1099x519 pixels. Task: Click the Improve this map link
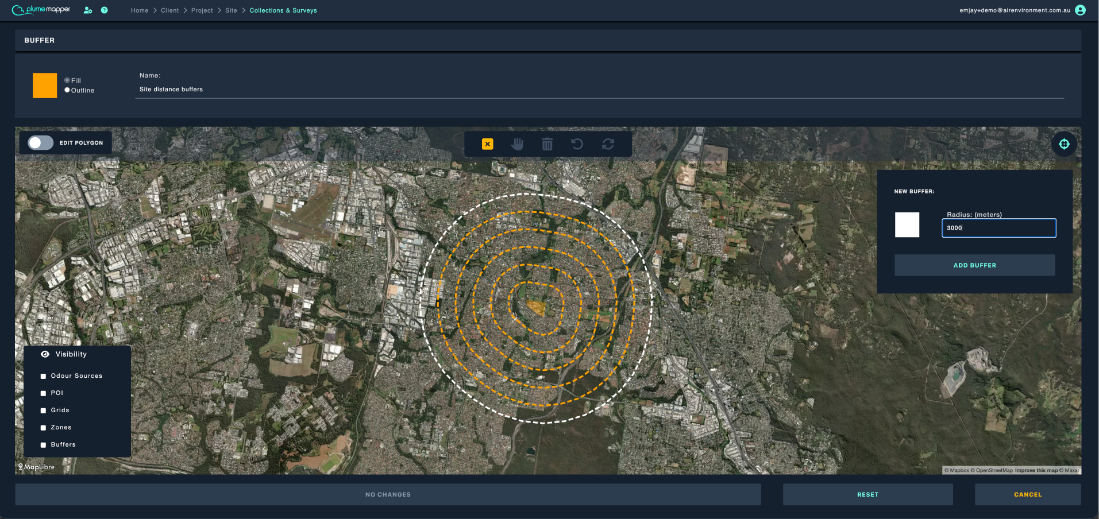click(x=1036, y=470)
